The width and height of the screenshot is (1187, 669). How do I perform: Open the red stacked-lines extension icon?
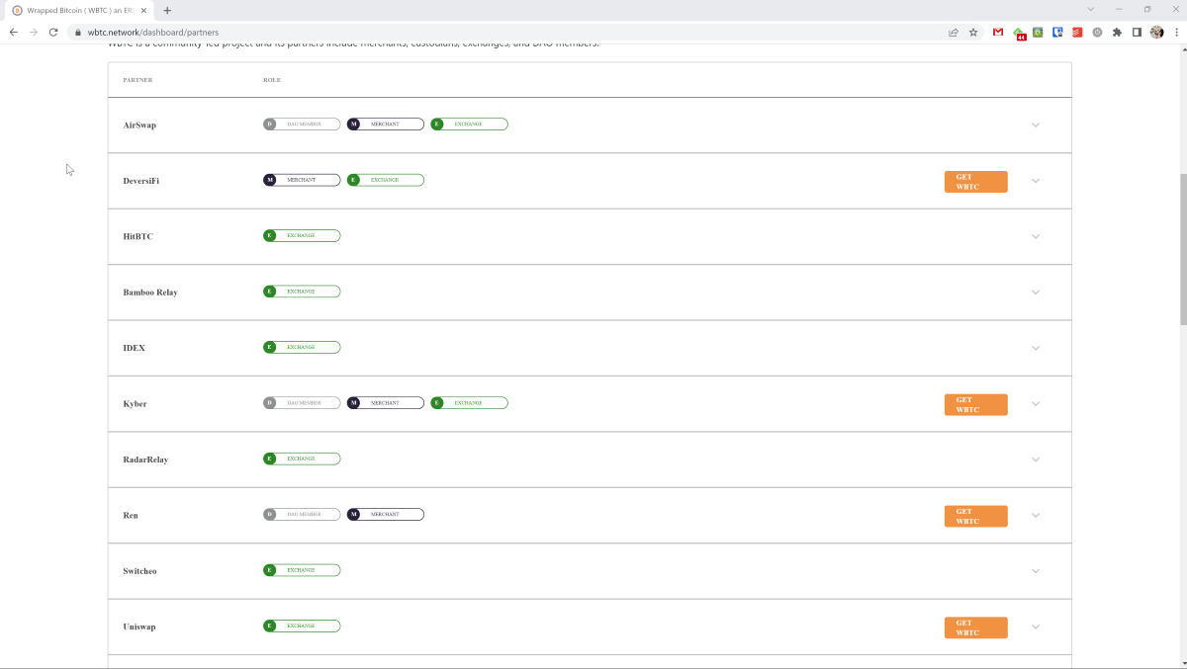coord(1077,32)
